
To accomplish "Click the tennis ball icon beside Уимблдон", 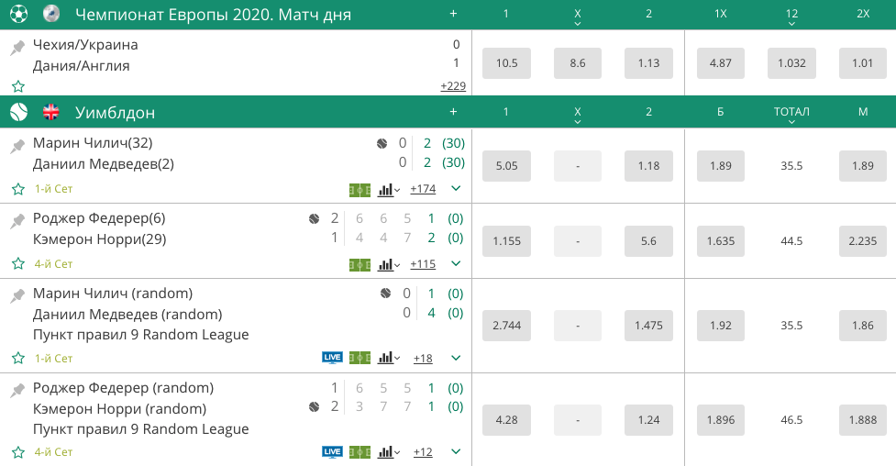I will 18,112.
